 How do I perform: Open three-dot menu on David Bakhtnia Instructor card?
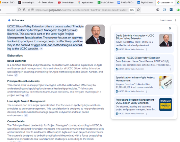coord(147,49)
